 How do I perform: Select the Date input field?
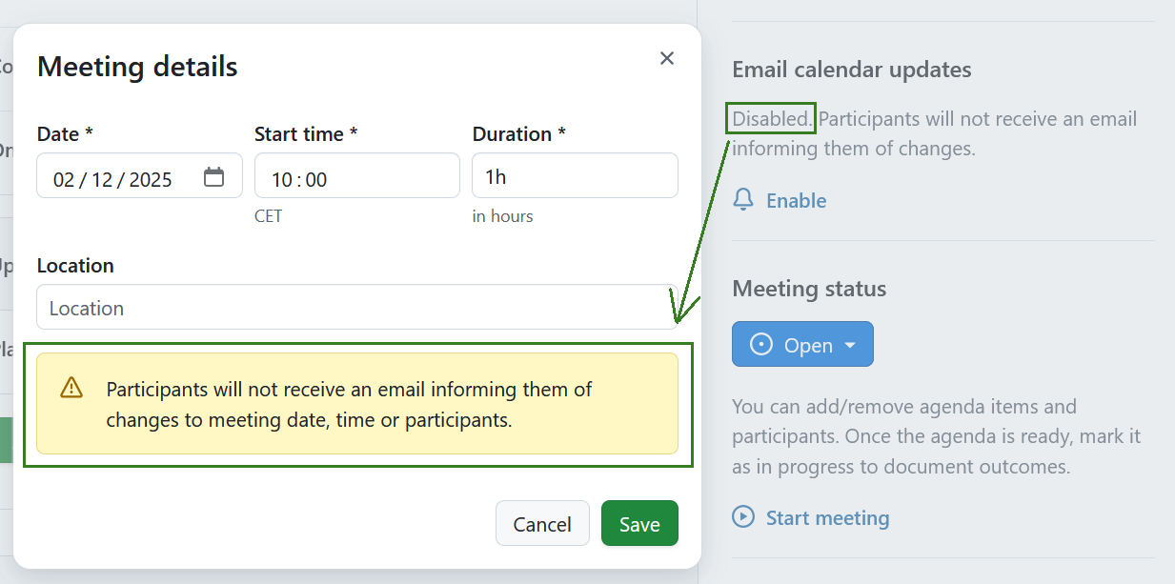[x=124, y=175]
